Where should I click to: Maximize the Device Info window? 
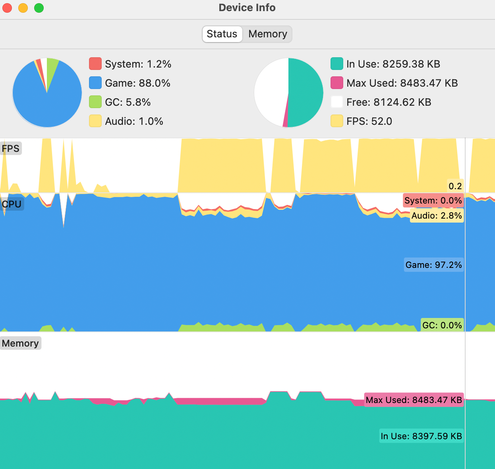click(x=39, y=8)
